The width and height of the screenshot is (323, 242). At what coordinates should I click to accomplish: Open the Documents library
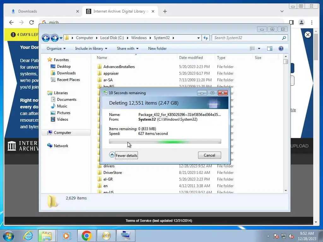tap(67, 100)
